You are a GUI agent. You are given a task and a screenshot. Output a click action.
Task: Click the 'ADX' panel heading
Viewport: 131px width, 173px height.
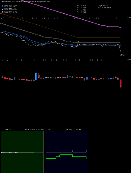tap(50, 129)
